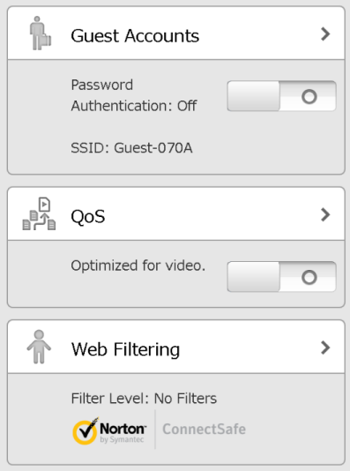The height and width of the screenshot is (471, 350).
Task: Click the circle knob on QoS switch
Action: 309,277
